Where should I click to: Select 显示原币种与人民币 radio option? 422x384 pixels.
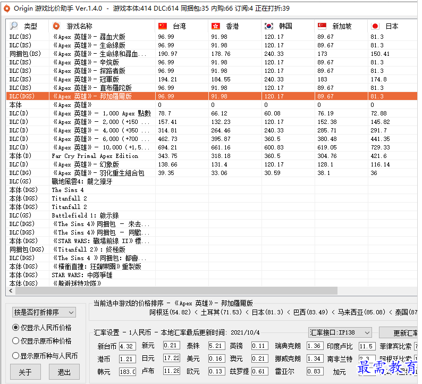pyautogui.click(x=45, y=356)
